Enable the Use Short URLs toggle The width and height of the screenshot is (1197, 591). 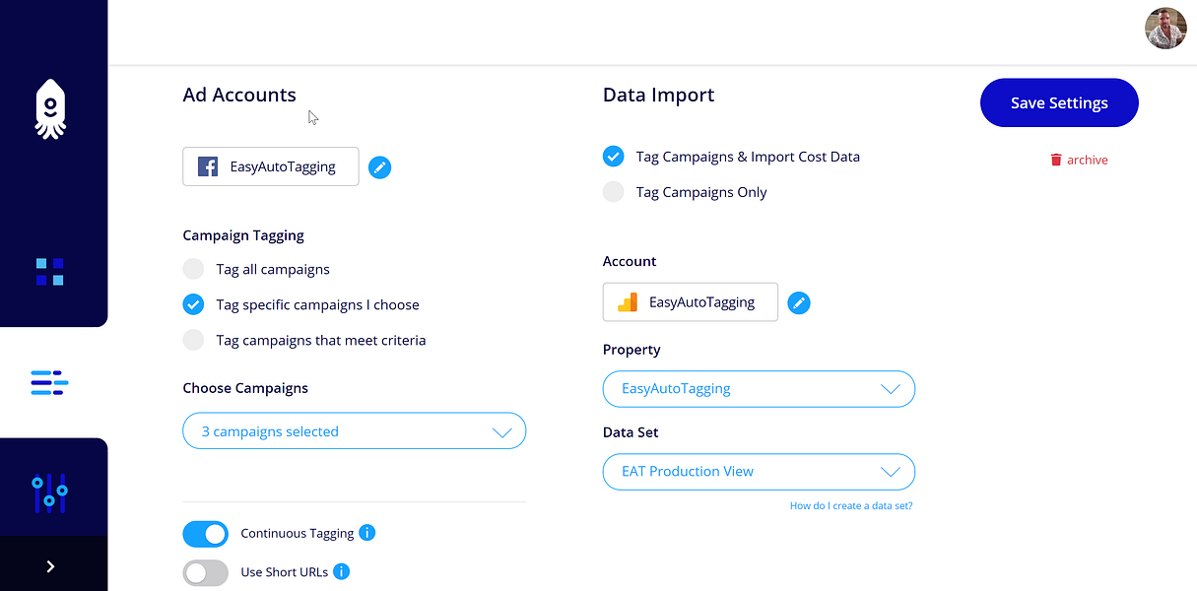tap(205, 572)
